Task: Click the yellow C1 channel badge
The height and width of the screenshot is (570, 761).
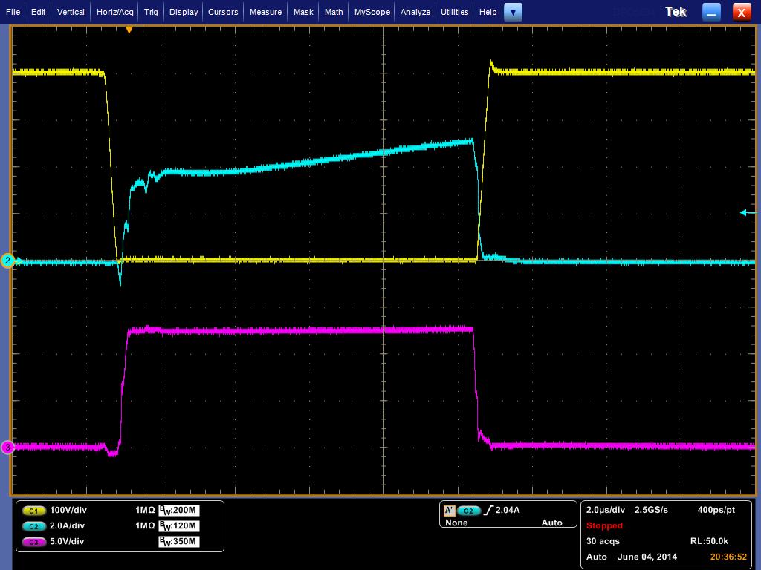Action: pyautogui.click(x=34, y=511)
